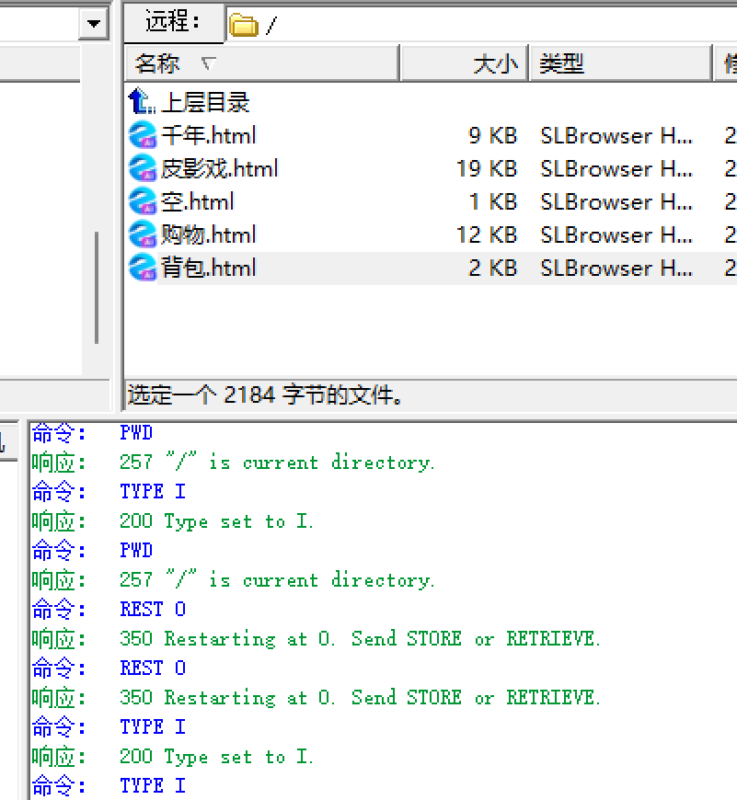
Task: Click the icon of 千年.html
Action: [143, 135]
